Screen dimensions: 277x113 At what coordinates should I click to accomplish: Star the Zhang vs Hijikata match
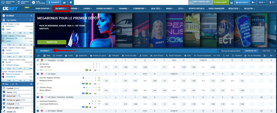(x=38, y=93)
